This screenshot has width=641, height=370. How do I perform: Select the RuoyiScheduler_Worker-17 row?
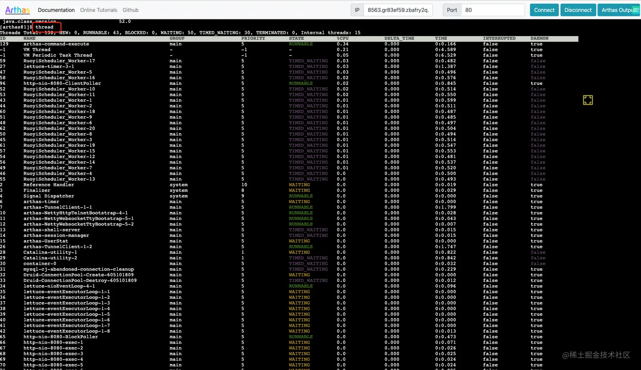pyautogui.click(x=289, y=61)
